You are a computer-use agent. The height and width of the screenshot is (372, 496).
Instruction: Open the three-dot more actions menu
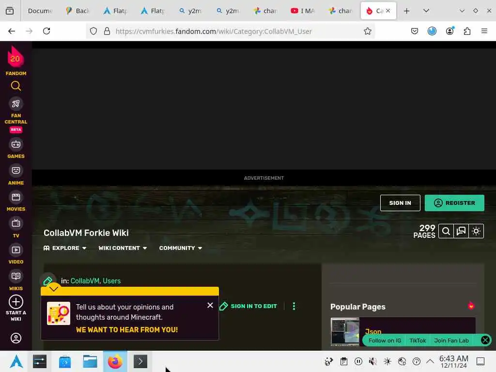[x=294, y=306]
